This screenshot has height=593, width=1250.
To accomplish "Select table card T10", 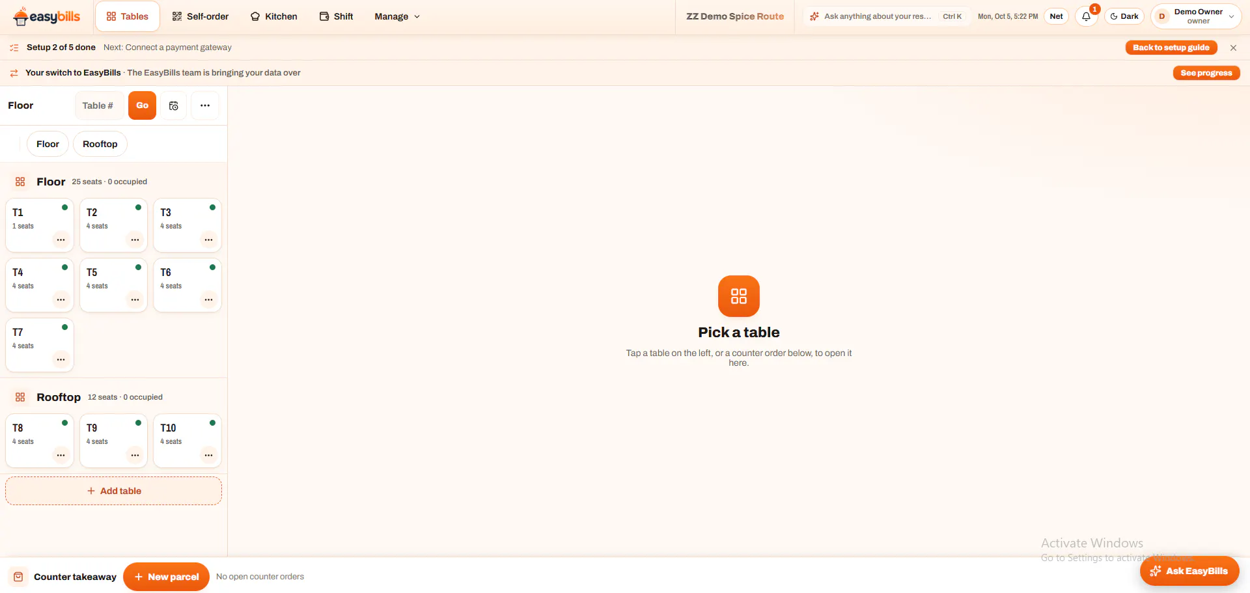I will pos(187,441).
